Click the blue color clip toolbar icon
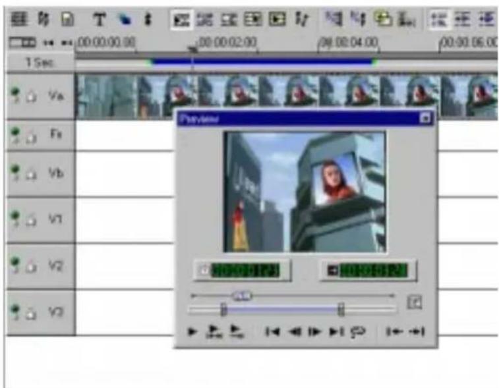This screenshot has height=388, width=499. pos(125,20)
